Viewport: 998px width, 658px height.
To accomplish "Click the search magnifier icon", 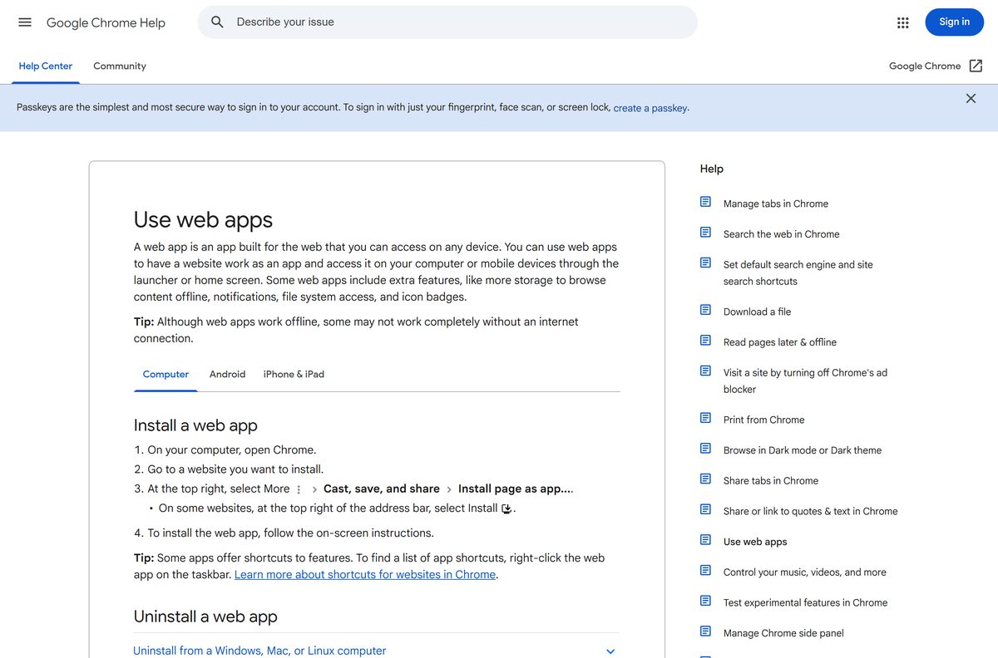I will point(217,22).
